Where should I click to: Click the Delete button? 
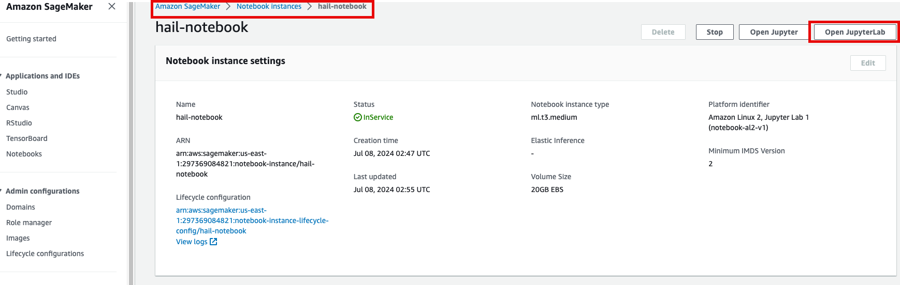point(663,32)
